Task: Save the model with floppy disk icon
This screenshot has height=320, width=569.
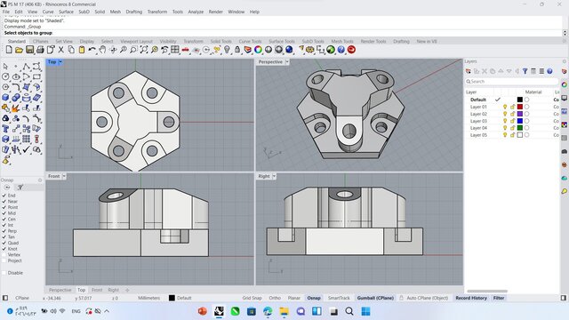Action: point(29,50)
